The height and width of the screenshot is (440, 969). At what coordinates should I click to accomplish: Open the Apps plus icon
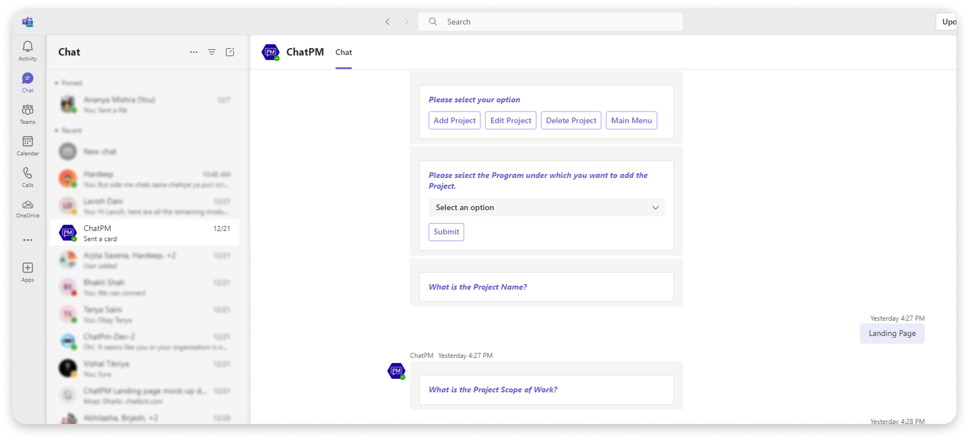(27, 272)
